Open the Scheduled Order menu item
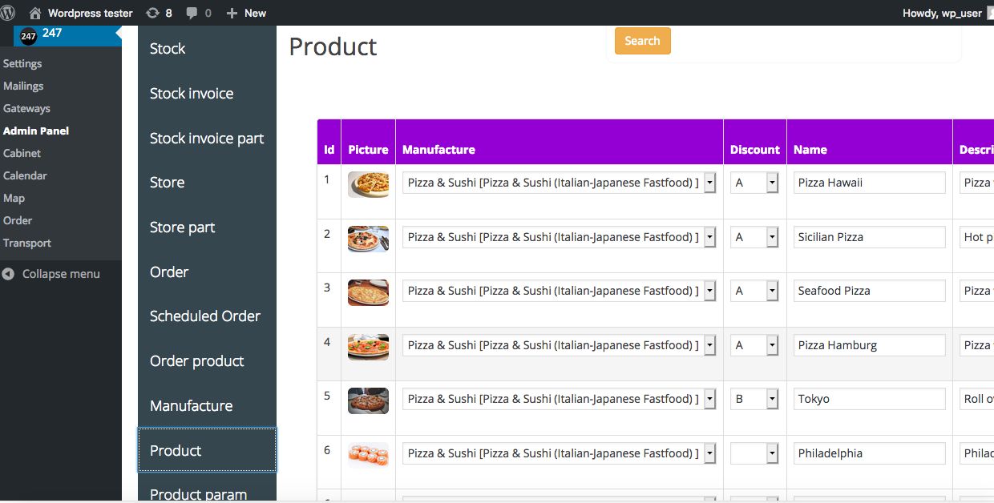This screenshot has width=994, height=503. click(x=205, y=316)
